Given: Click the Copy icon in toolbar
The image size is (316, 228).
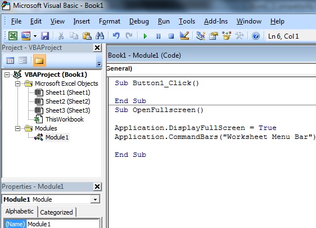Looking at the screenshot, I should tap(74, 36).
